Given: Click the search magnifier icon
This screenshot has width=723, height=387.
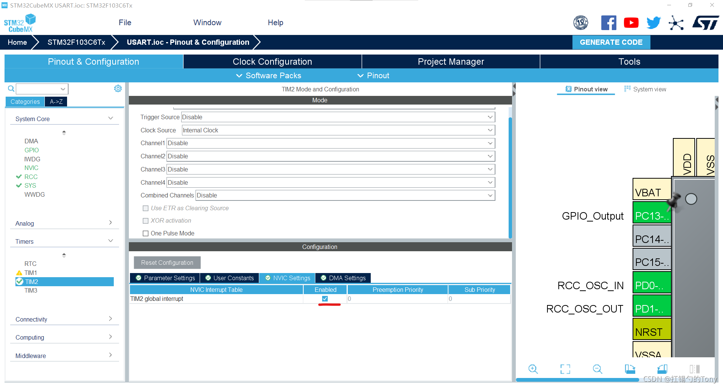Looking at the screenshot, I should click(11, 89).
